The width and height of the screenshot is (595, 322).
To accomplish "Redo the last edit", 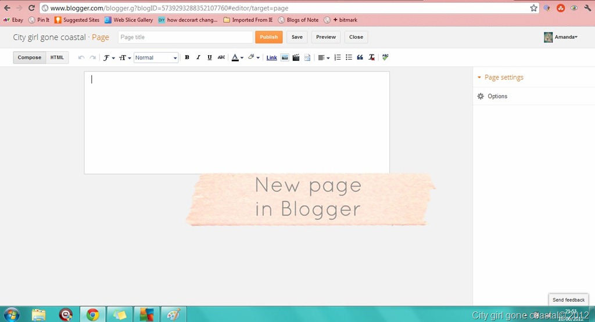I will click(92, 57).
